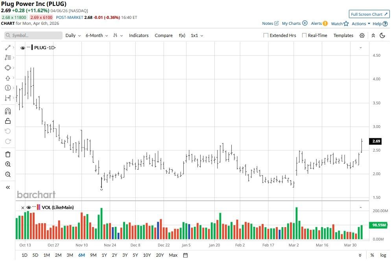Open the Fibonacci/list annotation tool
This screenshot has height=261, width=391.
(8, 57)
